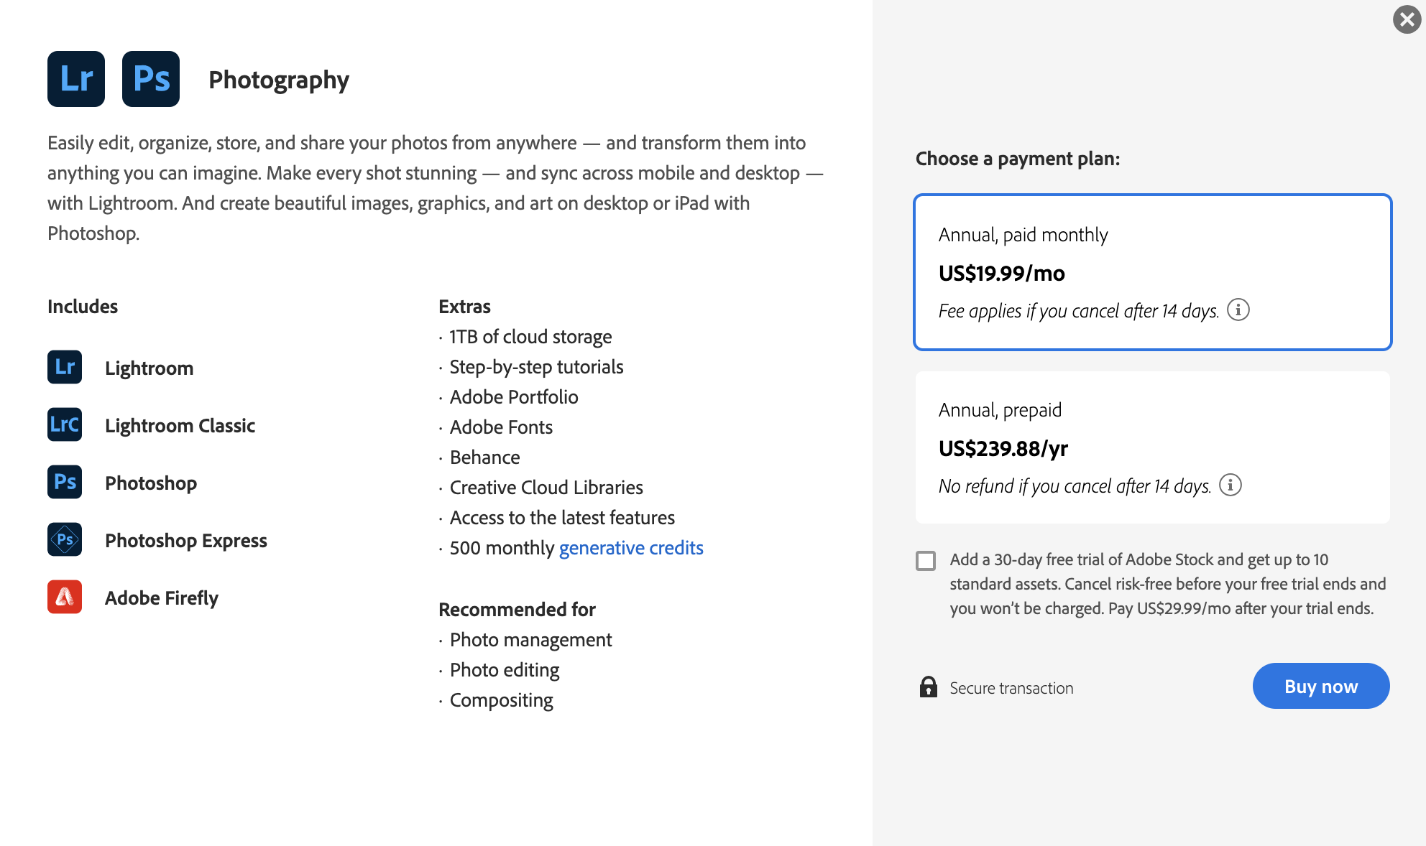1426x846 pixels.
Task: Dismiss the dialog with the close button
Action: point(1406,19)
